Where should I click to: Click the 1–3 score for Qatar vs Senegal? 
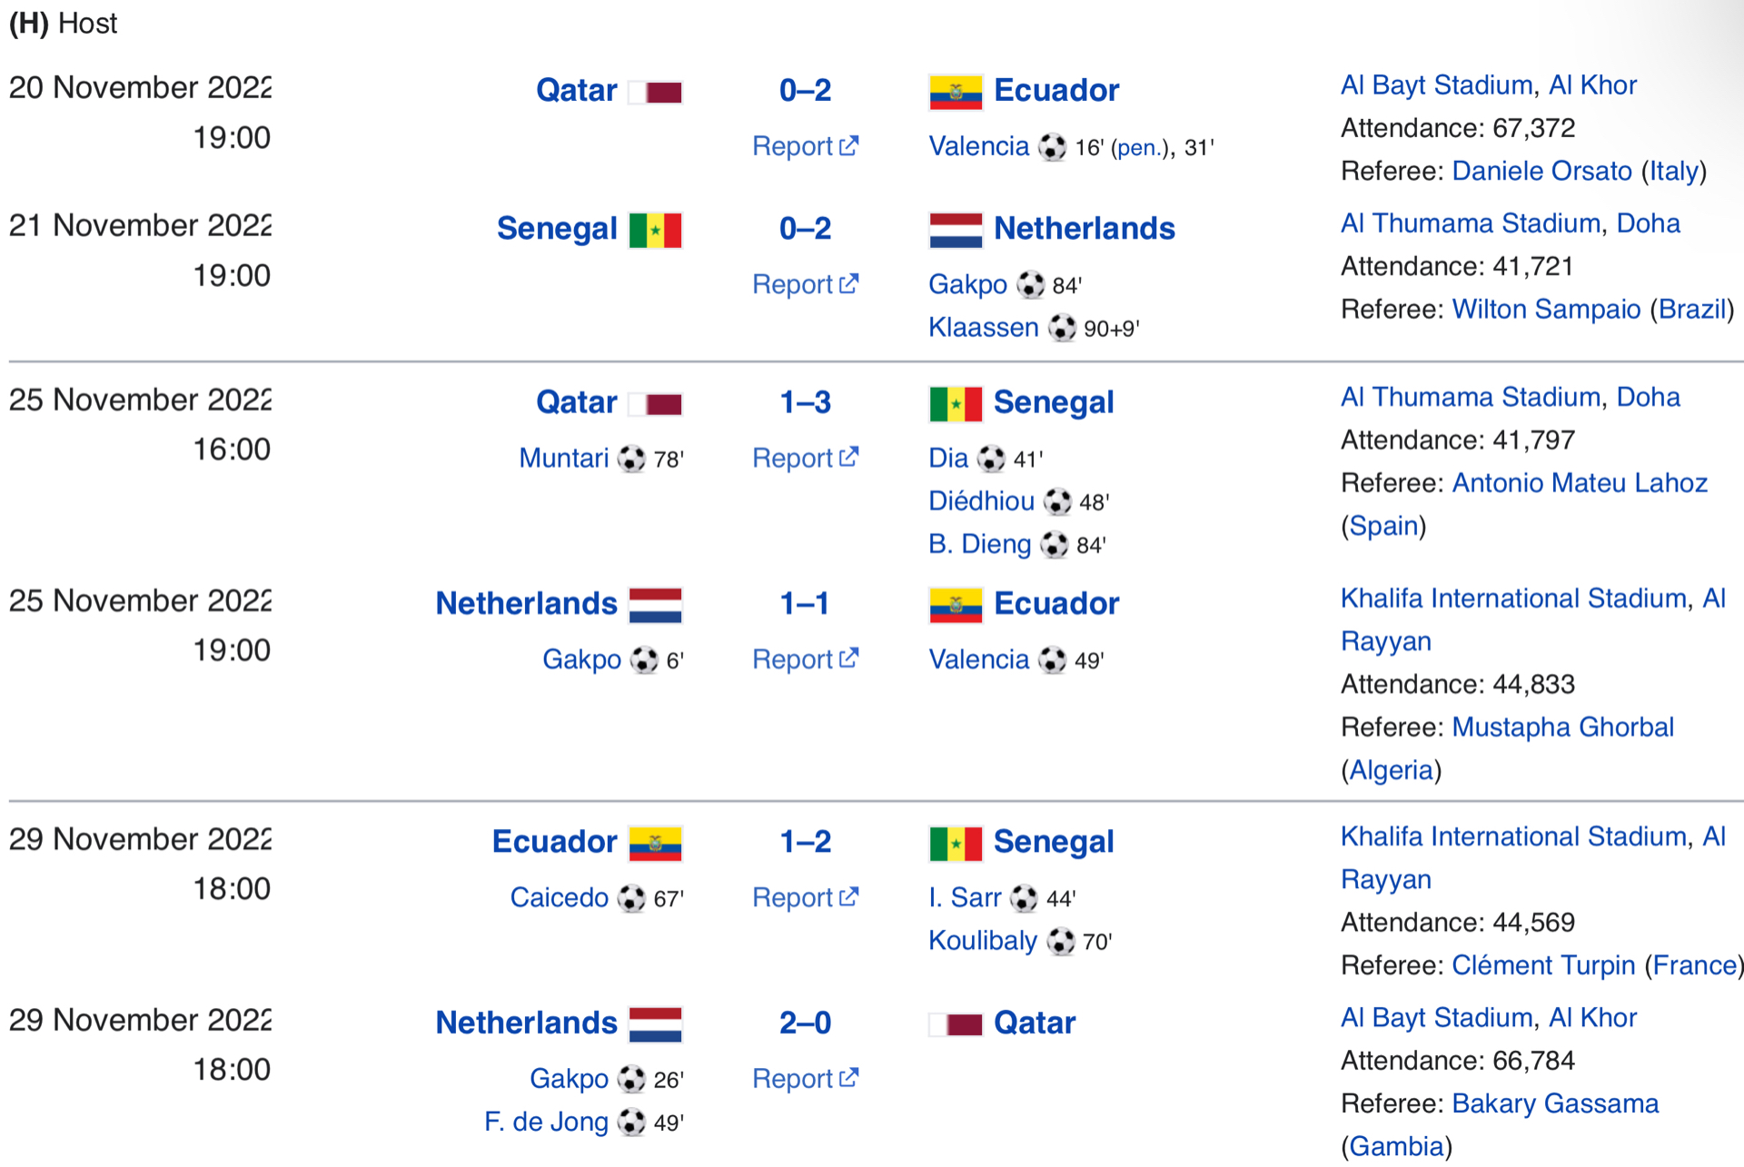(x=805, y=402)
